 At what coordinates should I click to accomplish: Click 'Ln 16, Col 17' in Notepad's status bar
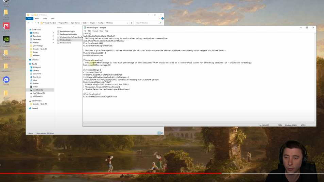(264, 125)
